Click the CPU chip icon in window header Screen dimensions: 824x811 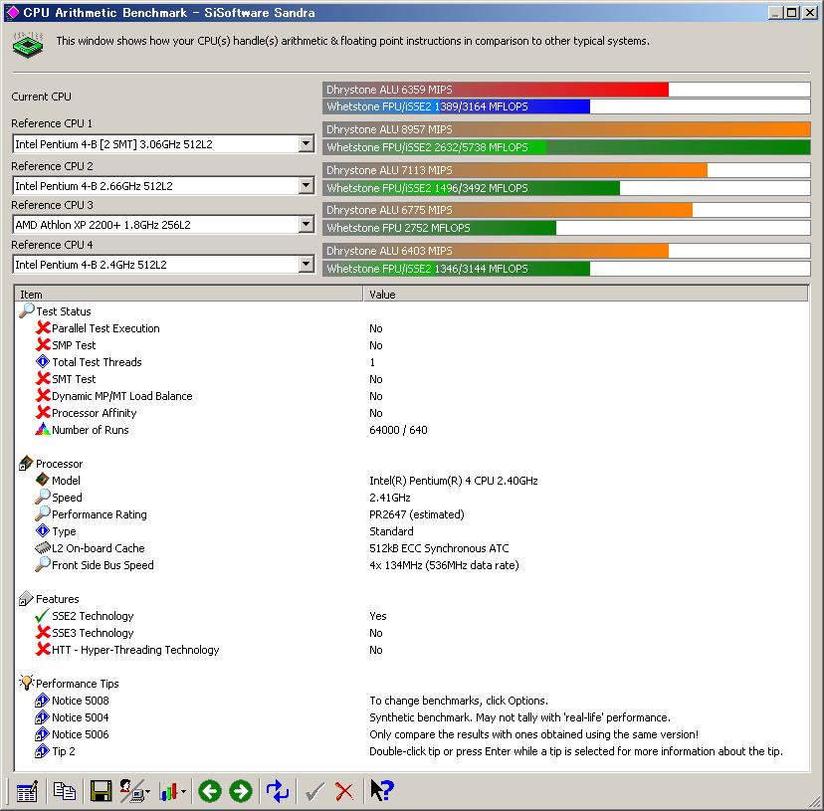pyautogui.click(x=28, y=44)
